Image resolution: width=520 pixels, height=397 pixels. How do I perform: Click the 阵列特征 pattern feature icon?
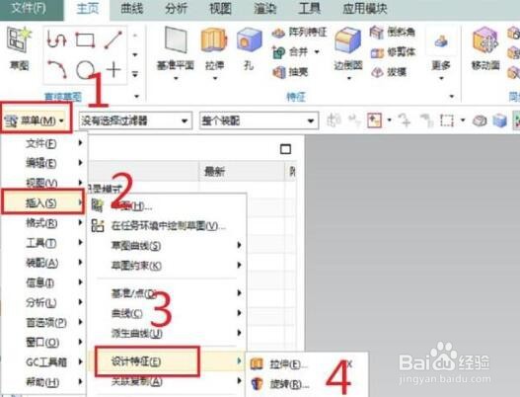coord(278,33)
